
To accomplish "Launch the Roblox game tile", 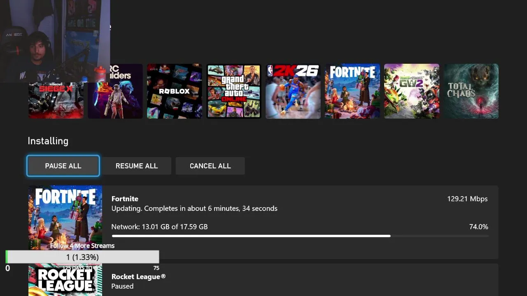I will (x=175, y=91).
